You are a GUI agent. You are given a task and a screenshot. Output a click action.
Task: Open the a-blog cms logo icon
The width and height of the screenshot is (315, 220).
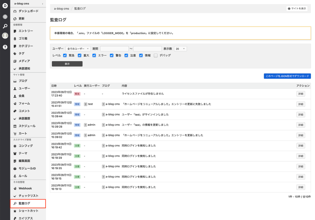(5, 6)
